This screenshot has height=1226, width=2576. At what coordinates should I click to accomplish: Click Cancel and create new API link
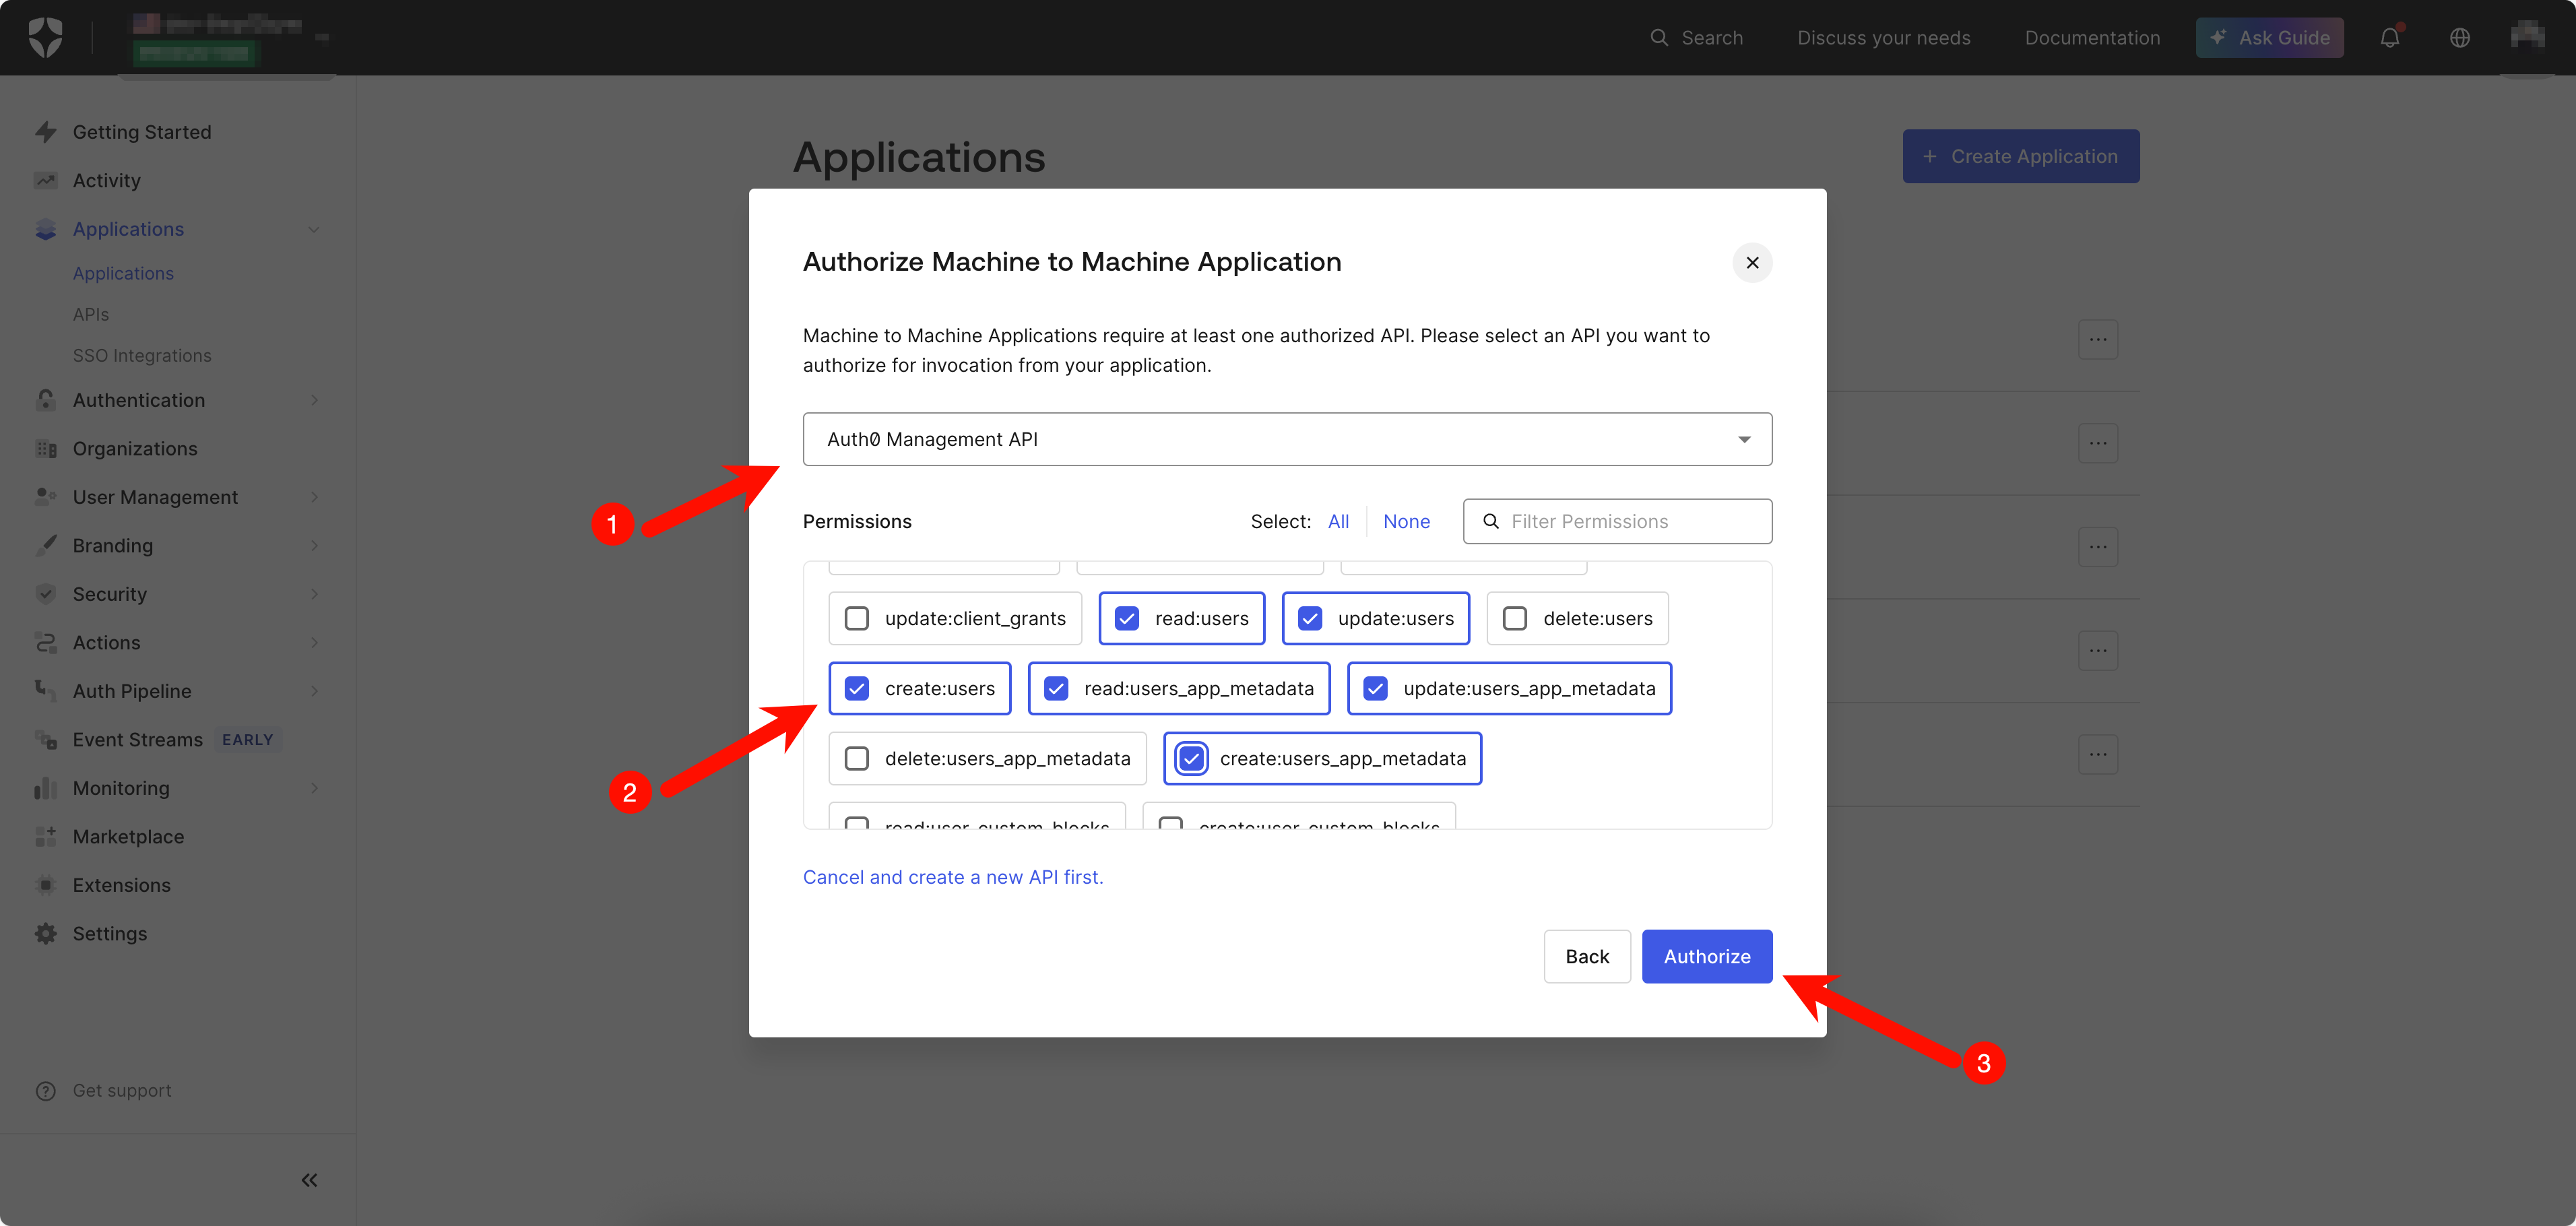(x=953, y=877)
